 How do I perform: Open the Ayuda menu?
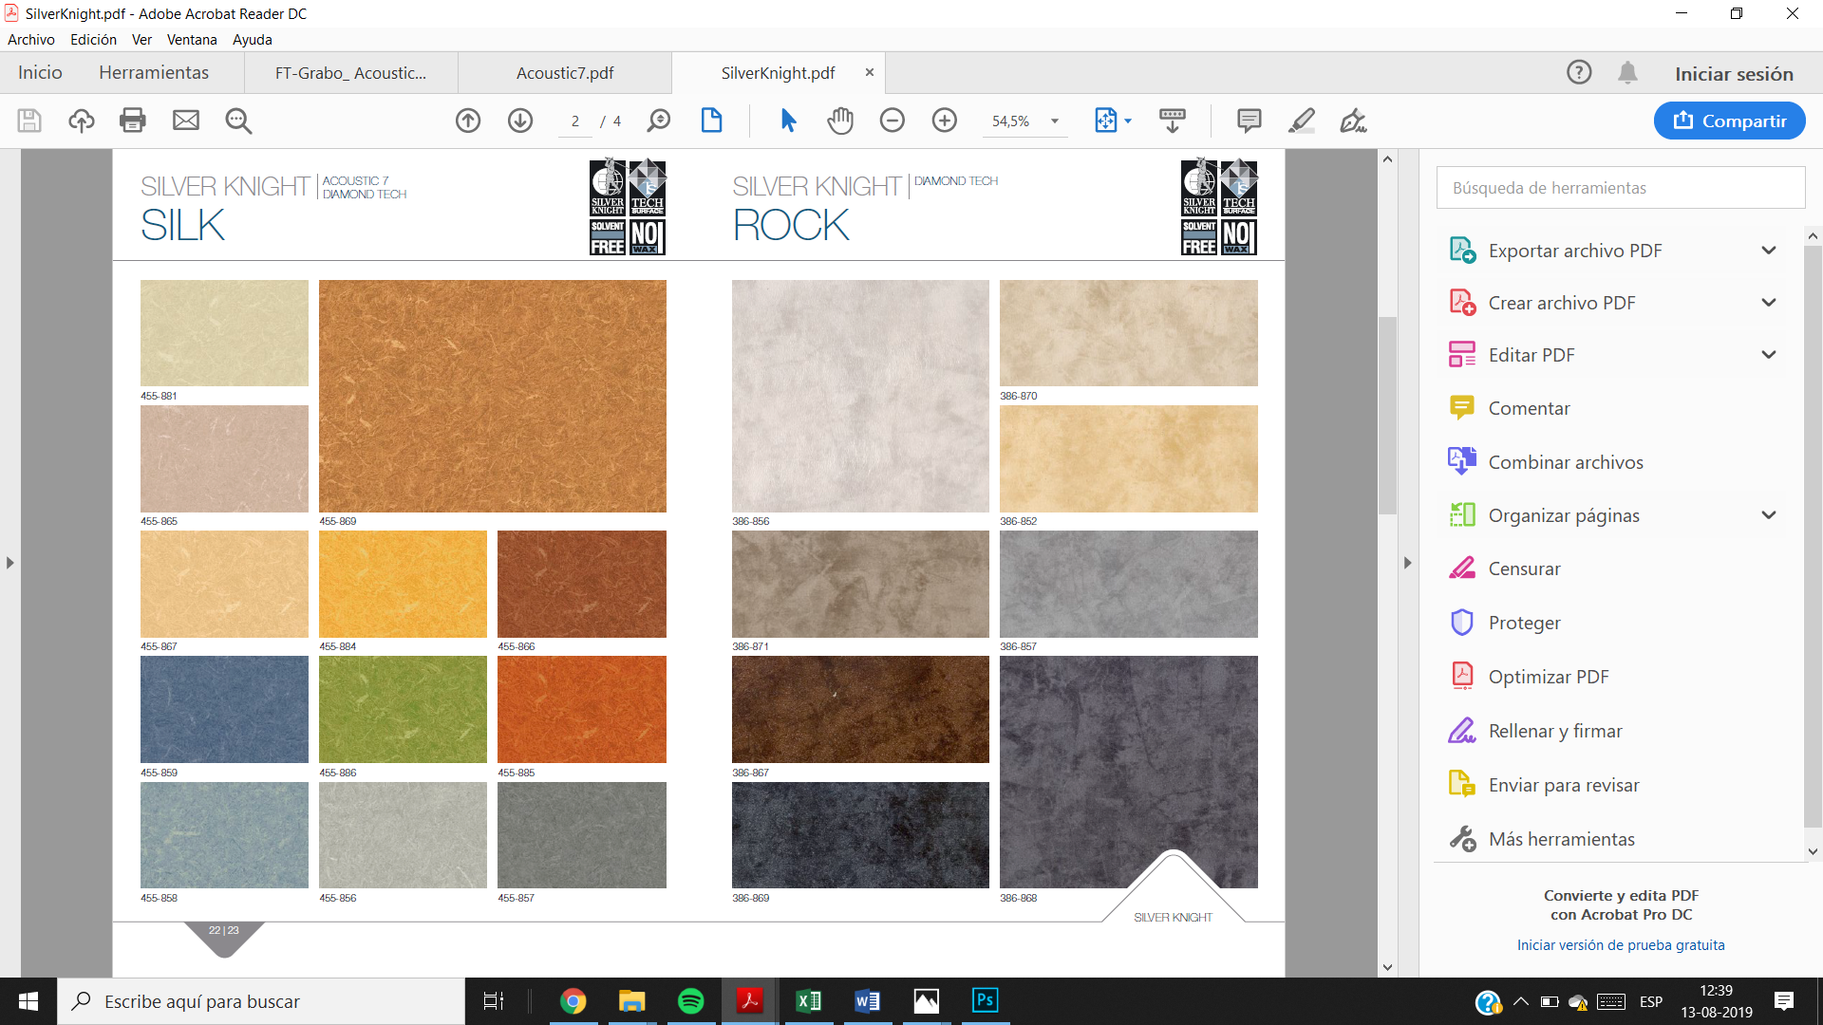(x=253, y=40)
